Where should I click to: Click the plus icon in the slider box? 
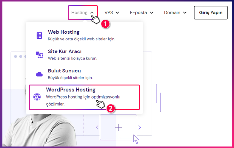(x=118, y=127)
